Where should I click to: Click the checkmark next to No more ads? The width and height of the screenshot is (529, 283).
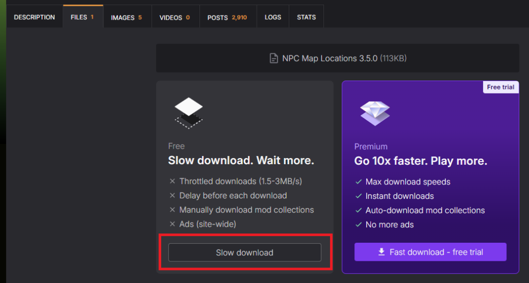pyautogui.click(x=359, y=225)
